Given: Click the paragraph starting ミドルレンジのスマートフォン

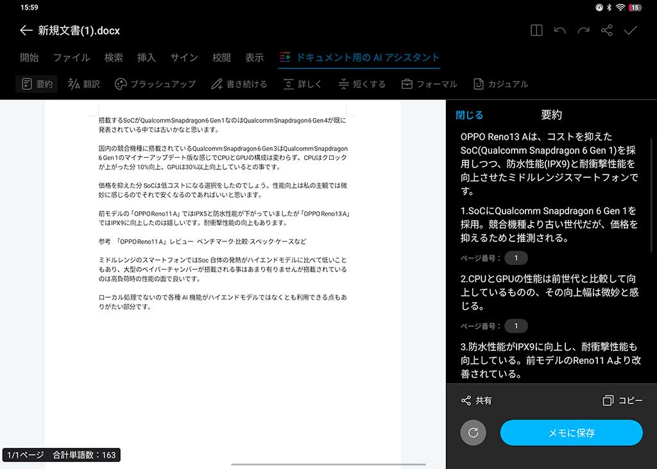Looking at the screenshot, I should (223, 269).
